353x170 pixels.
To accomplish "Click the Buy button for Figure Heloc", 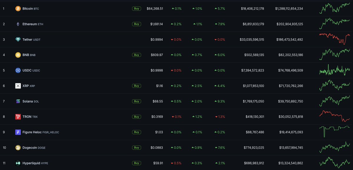I will click(136, 132).
